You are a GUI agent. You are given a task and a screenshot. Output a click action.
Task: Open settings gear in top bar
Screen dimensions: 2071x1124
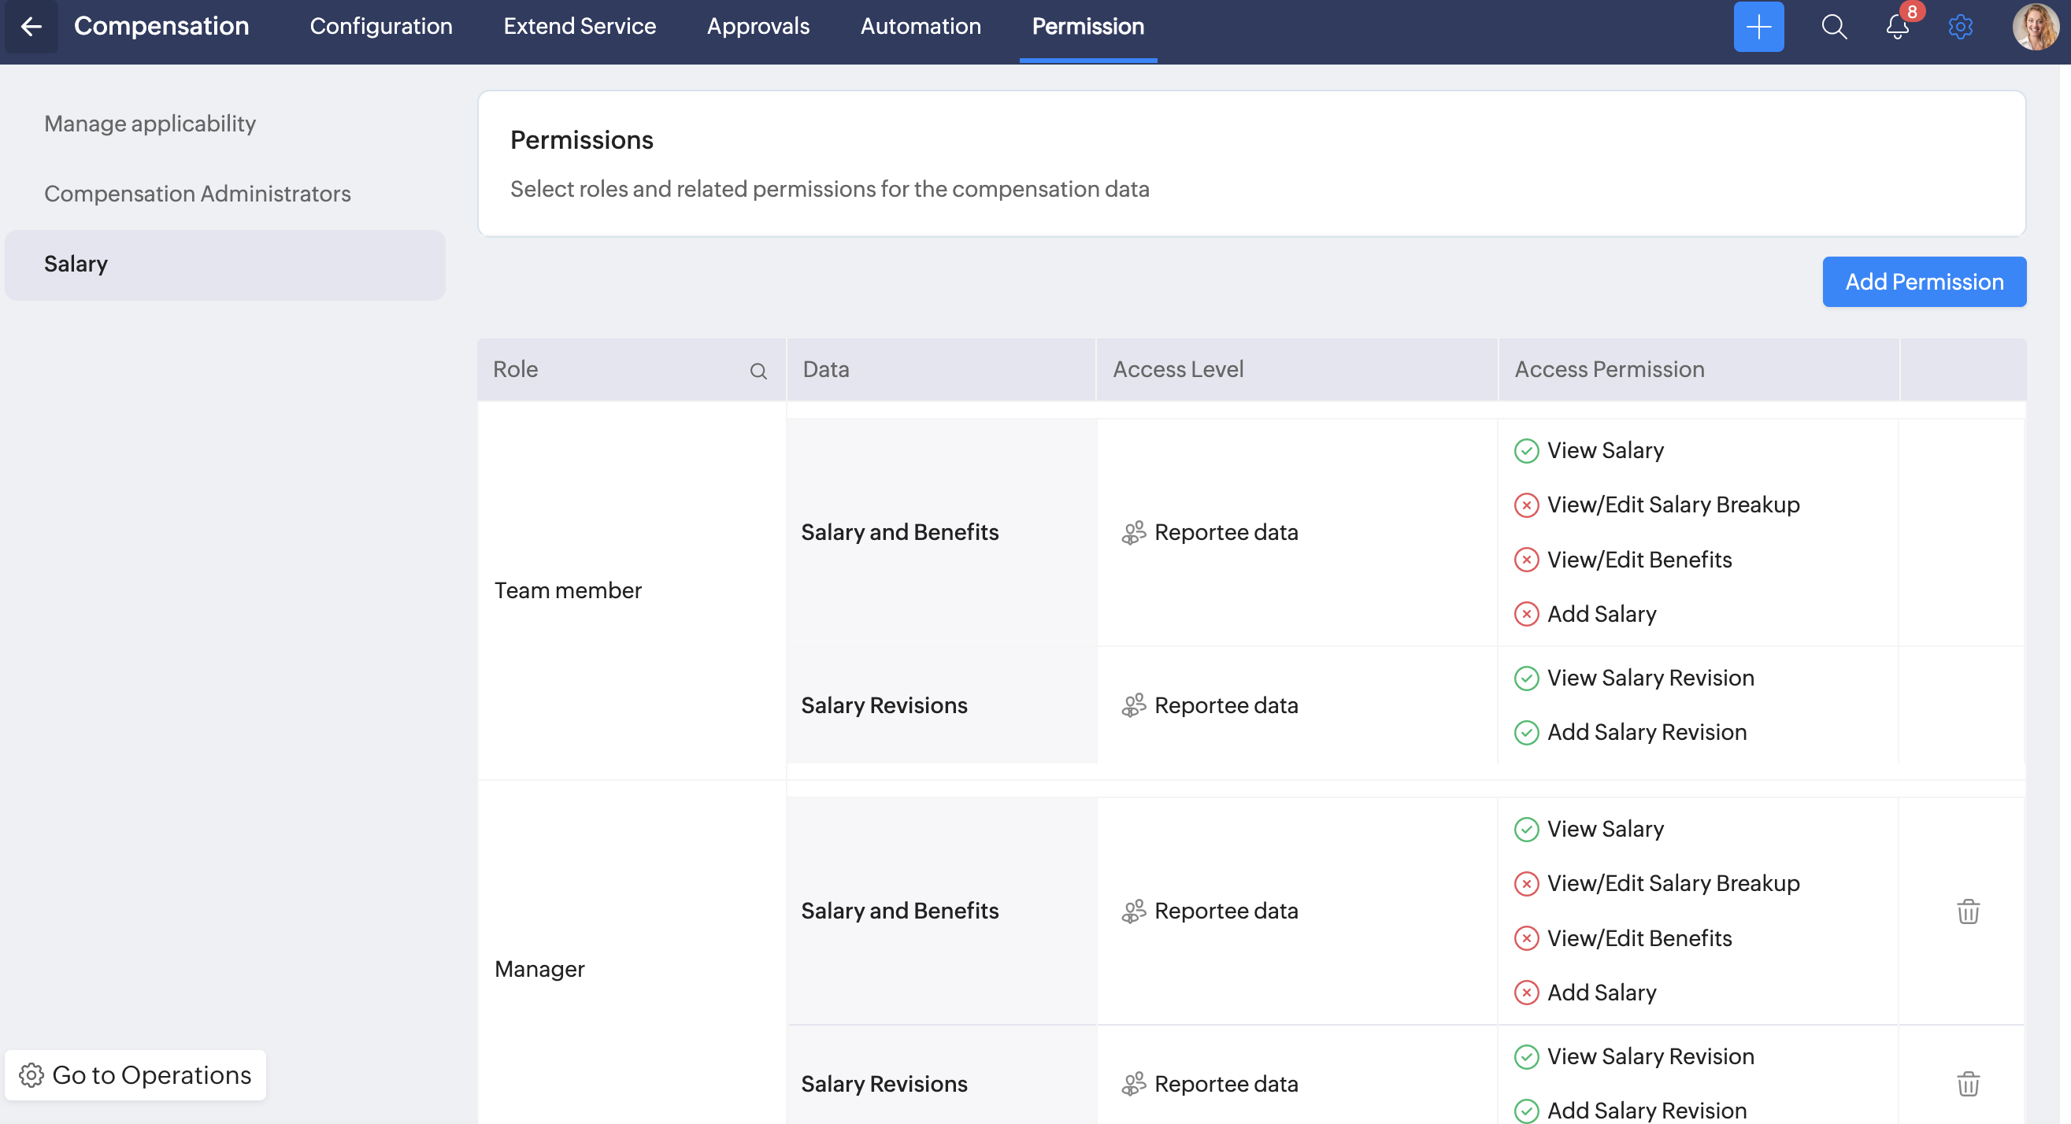pos(1960,27)
